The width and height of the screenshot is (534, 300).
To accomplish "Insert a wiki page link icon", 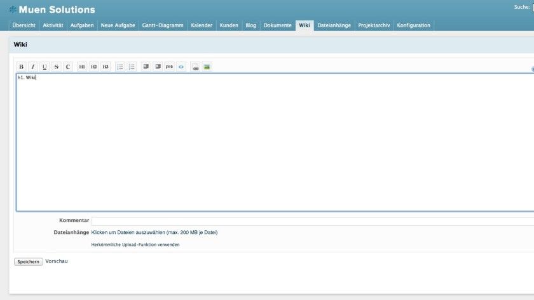I will [195, 67].
